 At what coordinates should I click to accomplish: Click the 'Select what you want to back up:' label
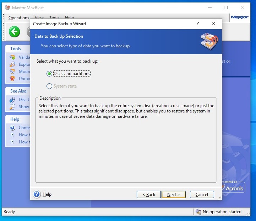pyautogui.click(x=67, y=61)
